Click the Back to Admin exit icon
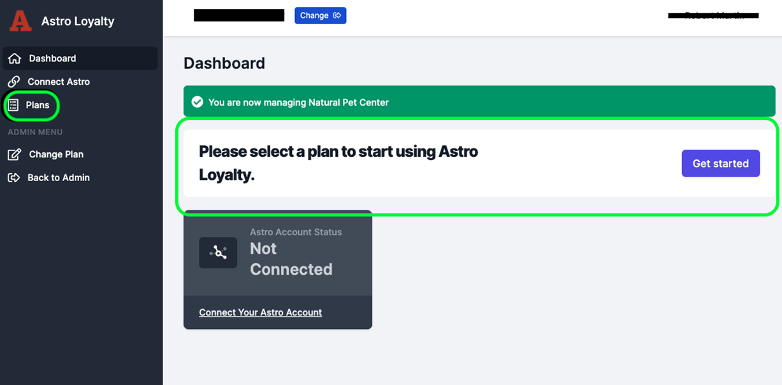 13,178
